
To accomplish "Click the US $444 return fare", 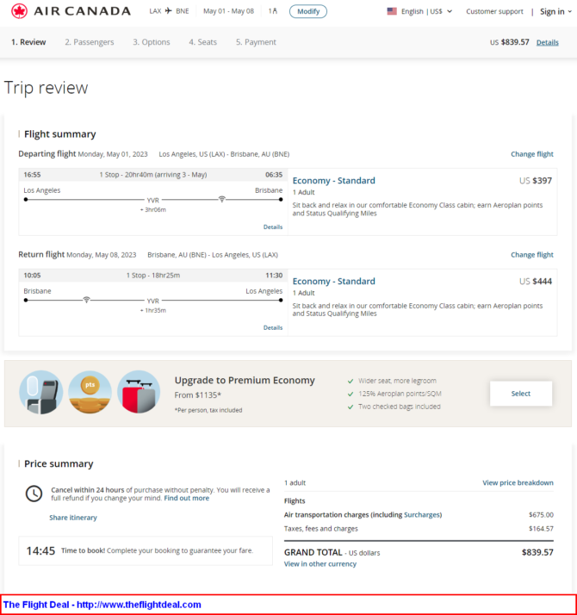I will coord(536,282).
